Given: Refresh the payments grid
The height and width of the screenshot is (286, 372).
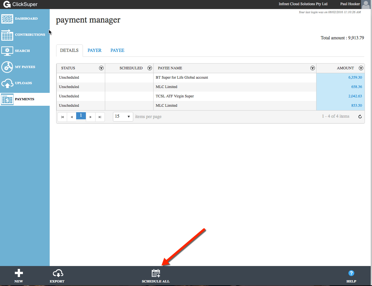Looking at the screenshot, I should [x=360, y=116].
